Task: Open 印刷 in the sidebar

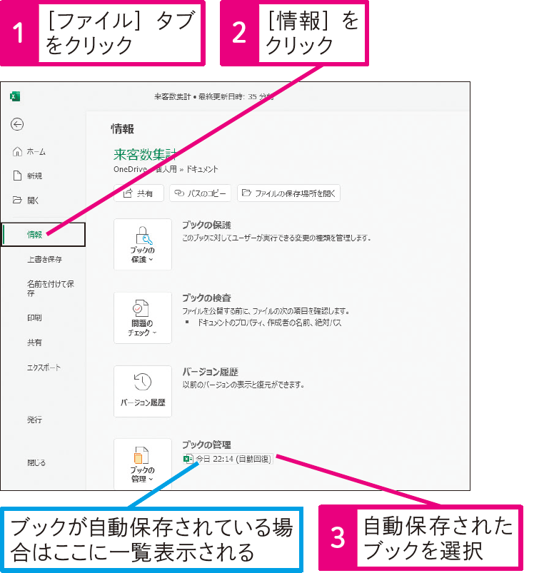Action: pos(34,318)
